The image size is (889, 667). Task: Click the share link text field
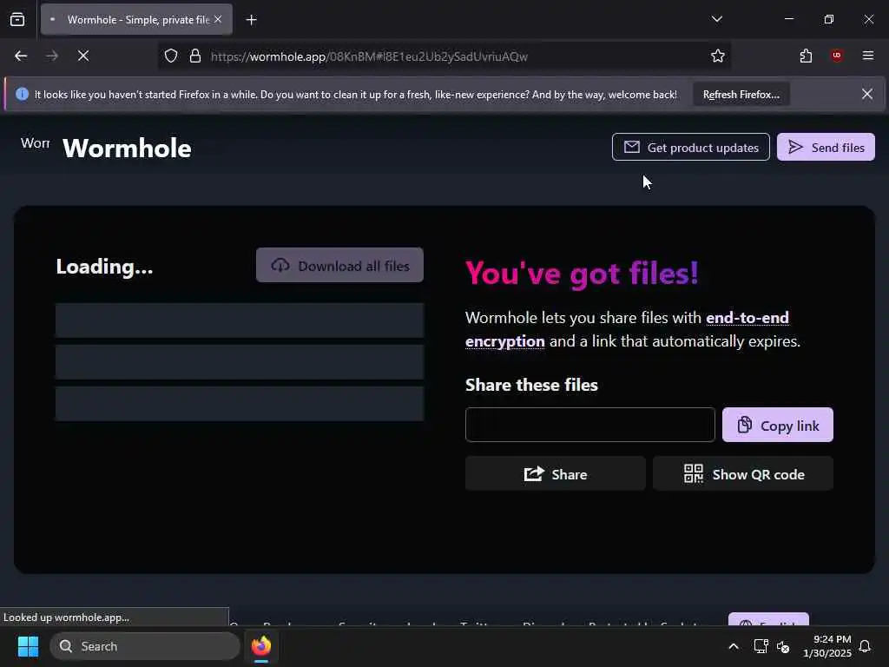click(589, 425)
